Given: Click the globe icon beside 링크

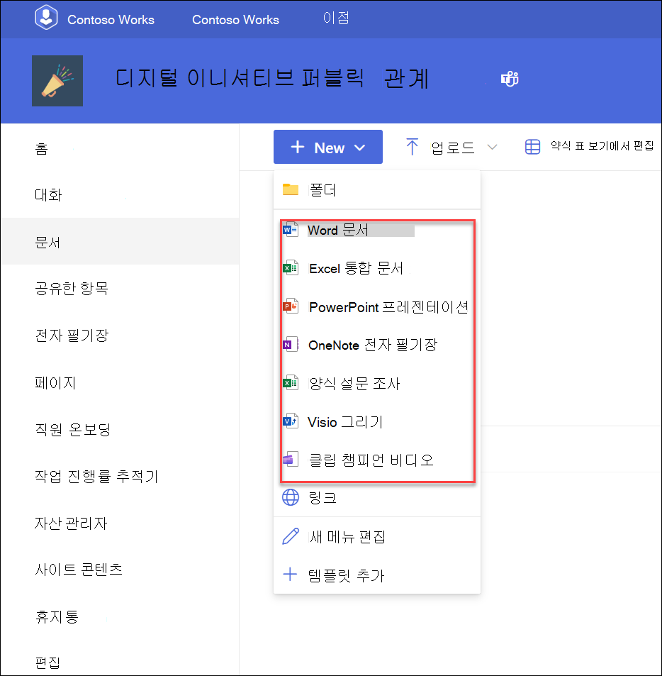Looking at the screenshot, I should (x=291, y=497).
